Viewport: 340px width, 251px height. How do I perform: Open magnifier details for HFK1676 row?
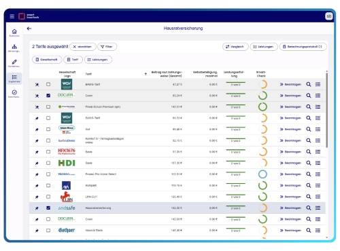click(x=308, y=152)
